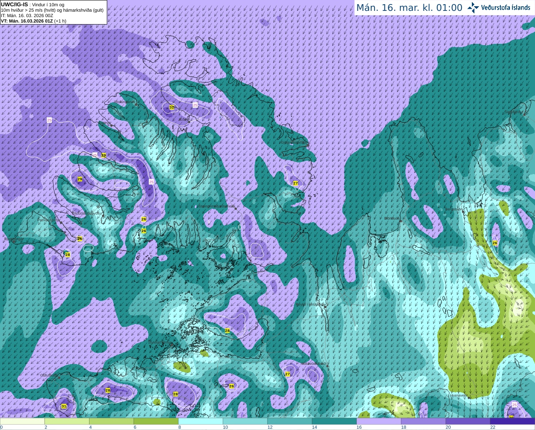The width and height of the screenshot is (535, 430).
Task: Click the 27 gust marker below Gjögurflugvöllur
Action: click(x=296, y=183)
